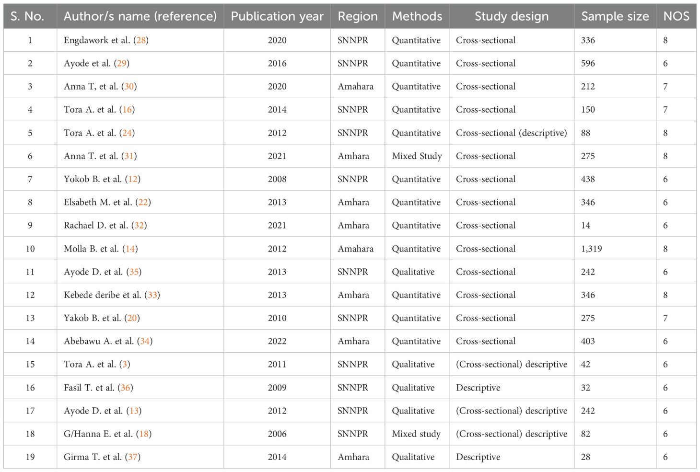The image size is (700, 472).
Task: Click serial number '10' cell
Action: [30, 249]
